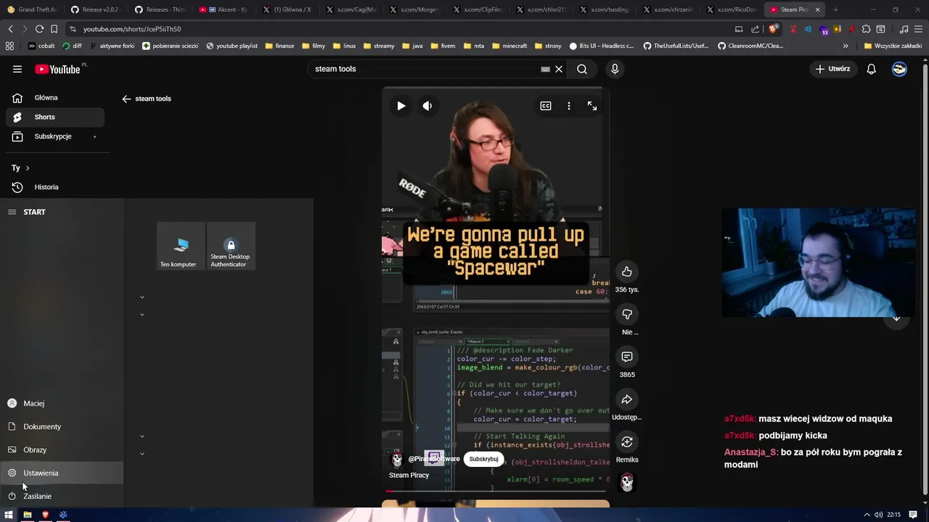
Task: Open Główna in YouTube sidebar
Action: tap(55, 98)
